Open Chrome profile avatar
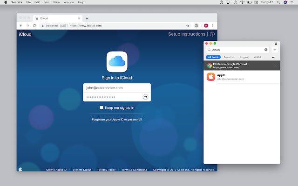Screen dimensions: 298x186 click(206, 26)
